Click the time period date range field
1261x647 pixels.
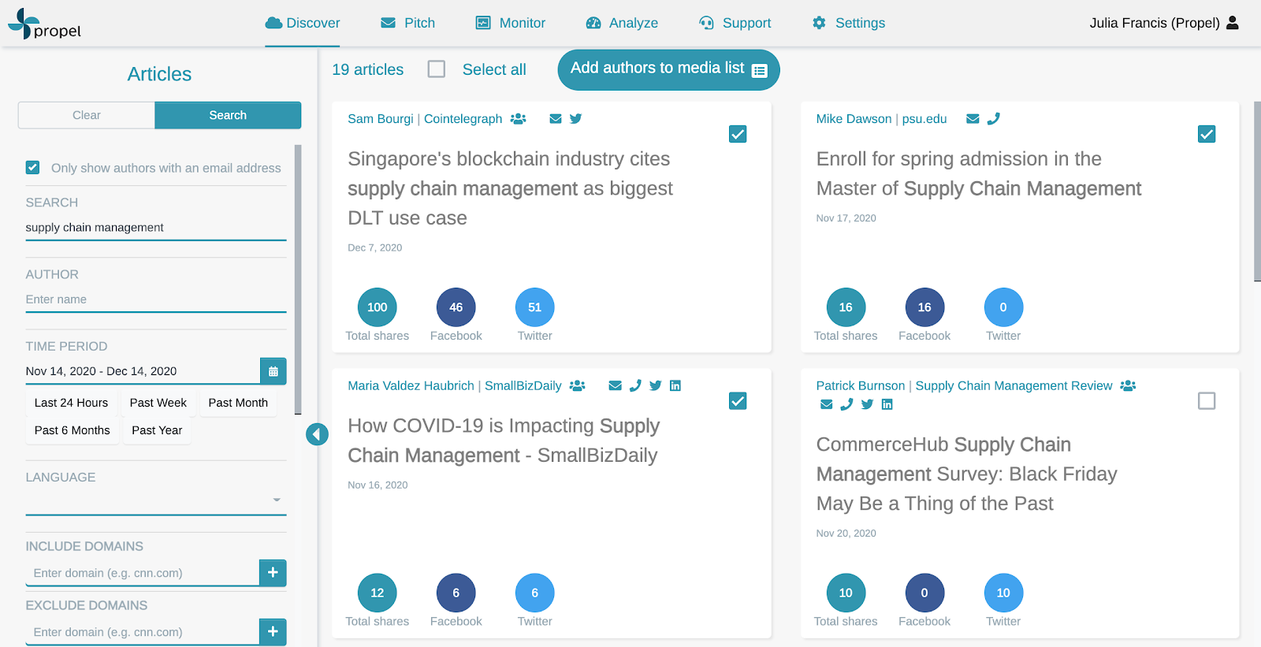click(x=143, y=371)
